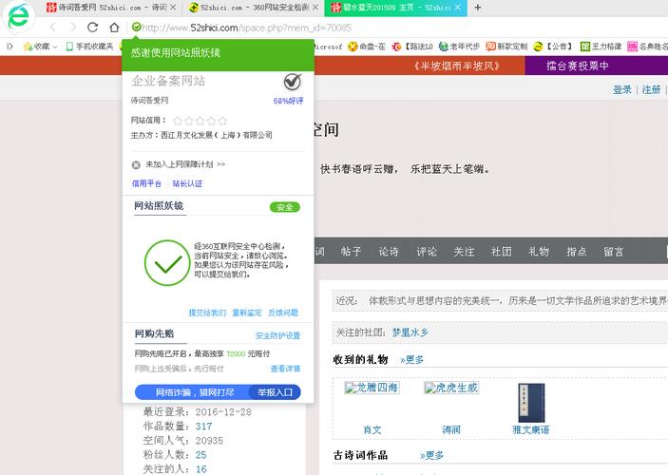Open the 命盘-在 bookmark
This screenshot has width=668, height=475.
tap(367, 47)
